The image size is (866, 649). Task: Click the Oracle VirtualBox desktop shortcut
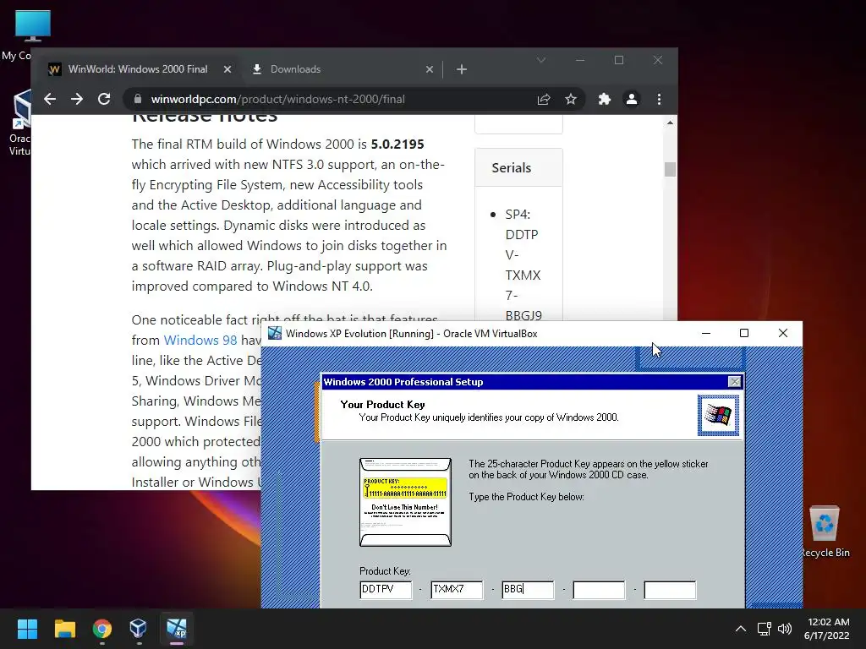[x=20, y=123]
